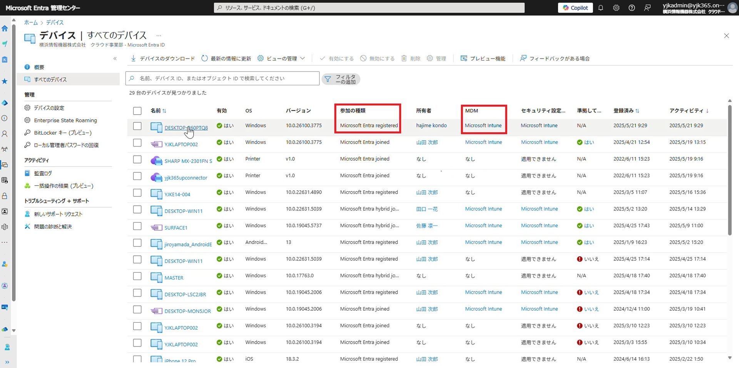Click the feedback person icon in the top bar
This screenshot has width=739, height=368.
(647, 8)
